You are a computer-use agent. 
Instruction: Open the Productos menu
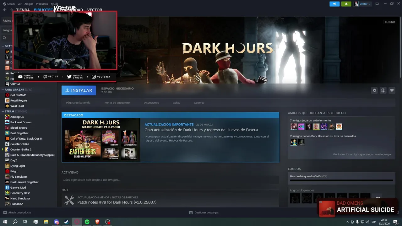pyautogui.click(x=42, y=4)
